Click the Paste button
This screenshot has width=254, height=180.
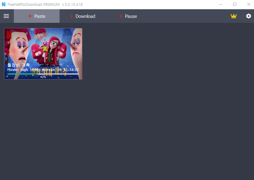pyautogui.click(x=37, y=16)
